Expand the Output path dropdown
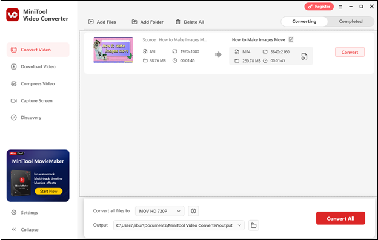 179,225
